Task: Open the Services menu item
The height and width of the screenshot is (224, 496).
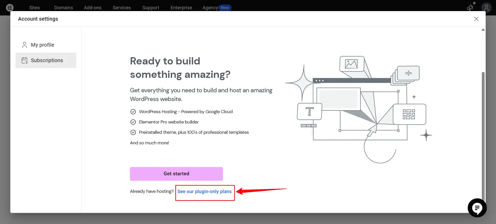Action: coord(122,8)
